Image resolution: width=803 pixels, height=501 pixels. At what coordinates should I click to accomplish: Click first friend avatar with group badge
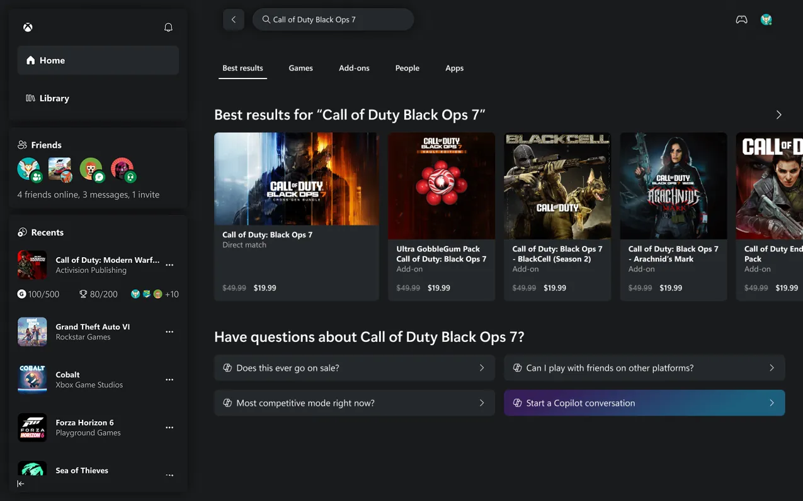[x=29, y=169]
